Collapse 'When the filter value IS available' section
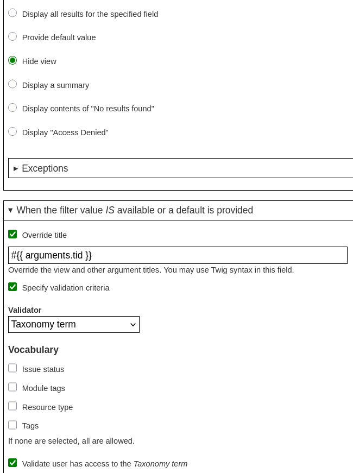 [135, 210]
